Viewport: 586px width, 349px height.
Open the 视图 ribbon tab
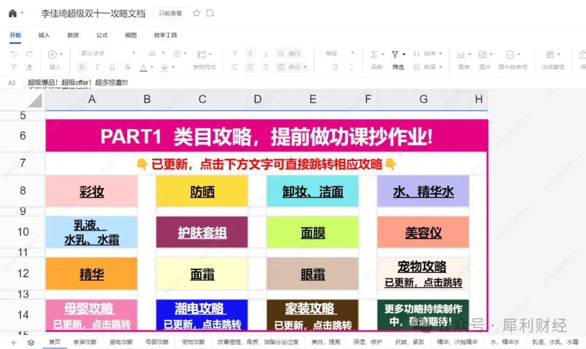[131, 35]
